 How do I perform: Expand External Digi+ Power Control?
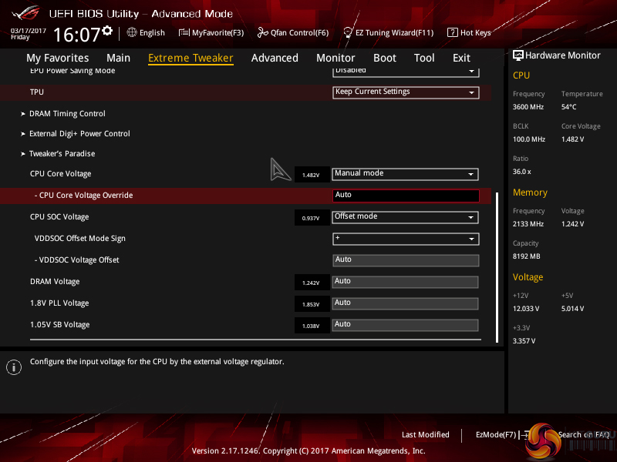pyautogui.click(x=79, y=134)
